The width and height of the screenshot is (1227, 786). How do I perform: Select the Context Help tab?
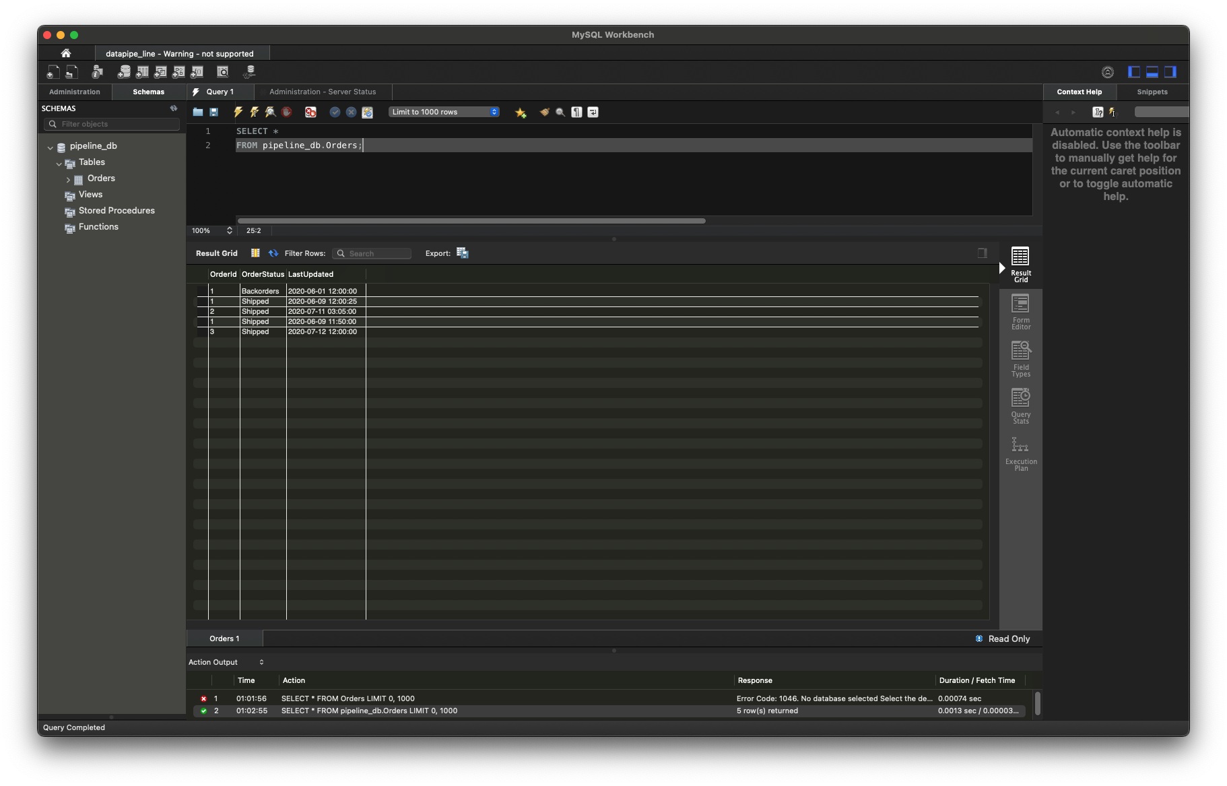click(1080, 92)
